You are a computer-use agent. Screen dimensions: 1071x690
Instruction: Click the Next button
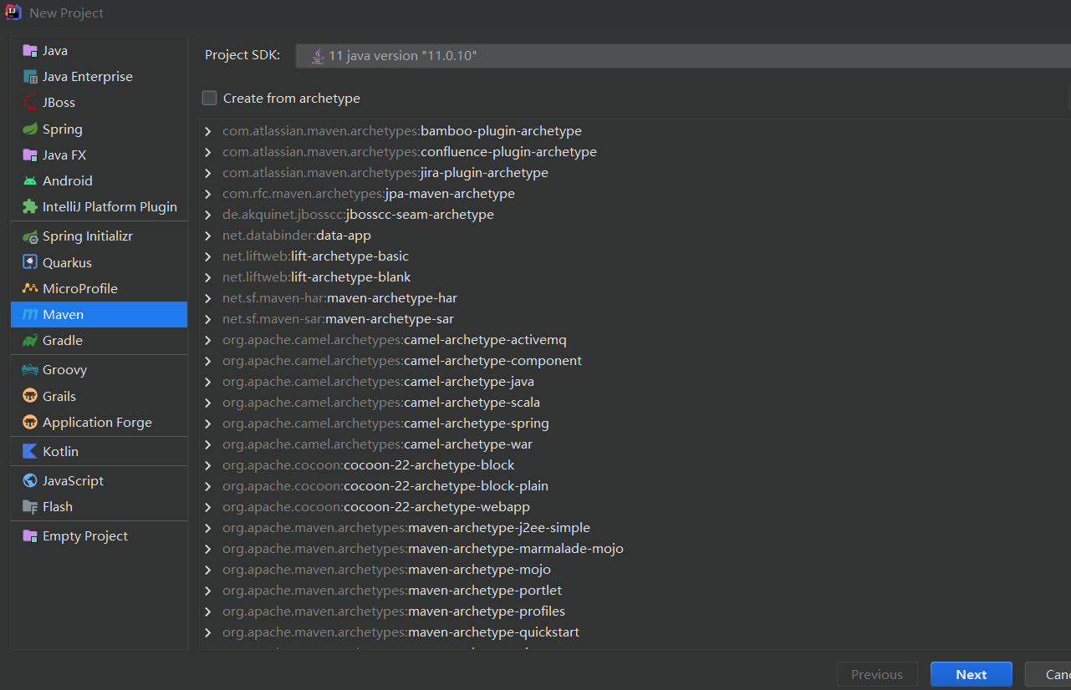point(972,674)
